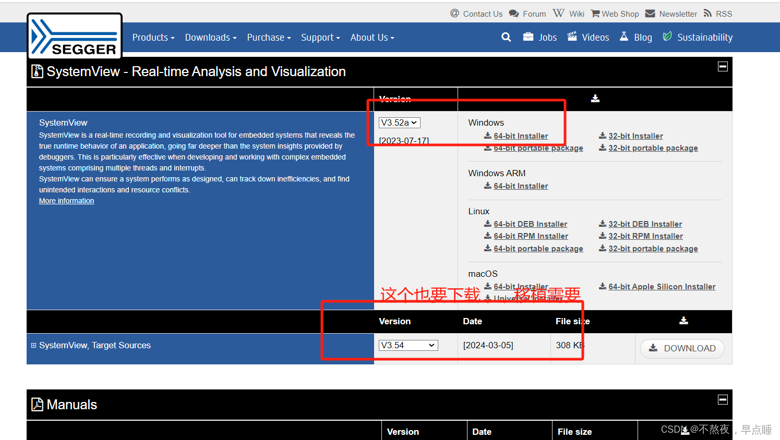Expand the Downloads menu

(211, 38)
